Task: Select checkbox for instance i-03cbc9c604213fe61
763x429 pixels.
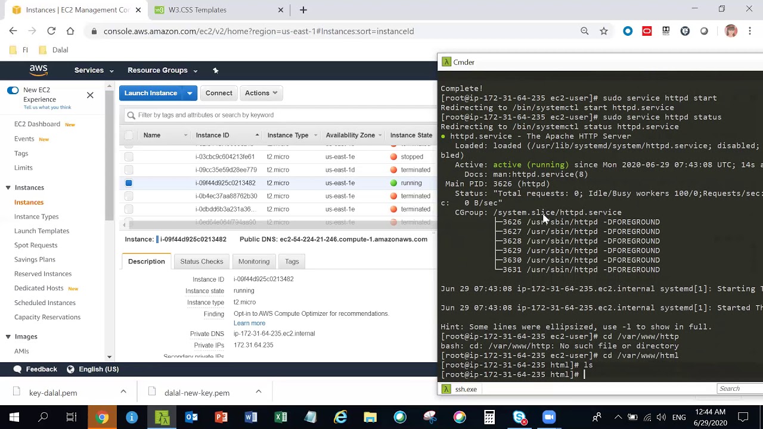Action: [129, 157]
